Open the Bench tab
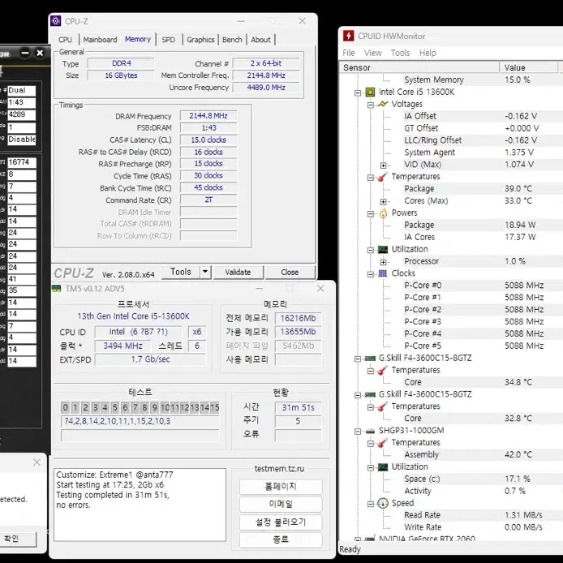This screenshot has width=563, height=563. pos(232,40)
